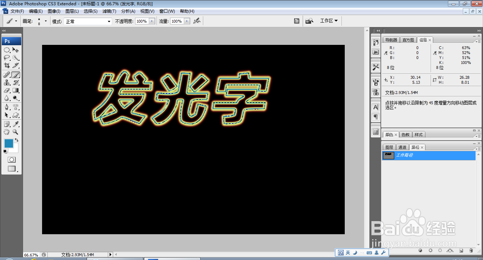483x260 pixels.
Task: Swap foreground and background colors
Action: click(x=16, y=140)
